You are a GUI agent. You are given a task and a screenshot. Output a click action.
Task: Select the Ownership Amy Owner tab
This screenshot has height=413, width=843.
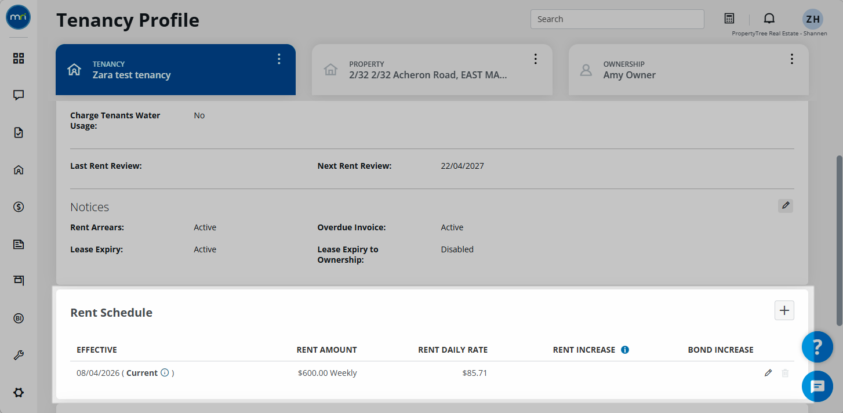689,70
